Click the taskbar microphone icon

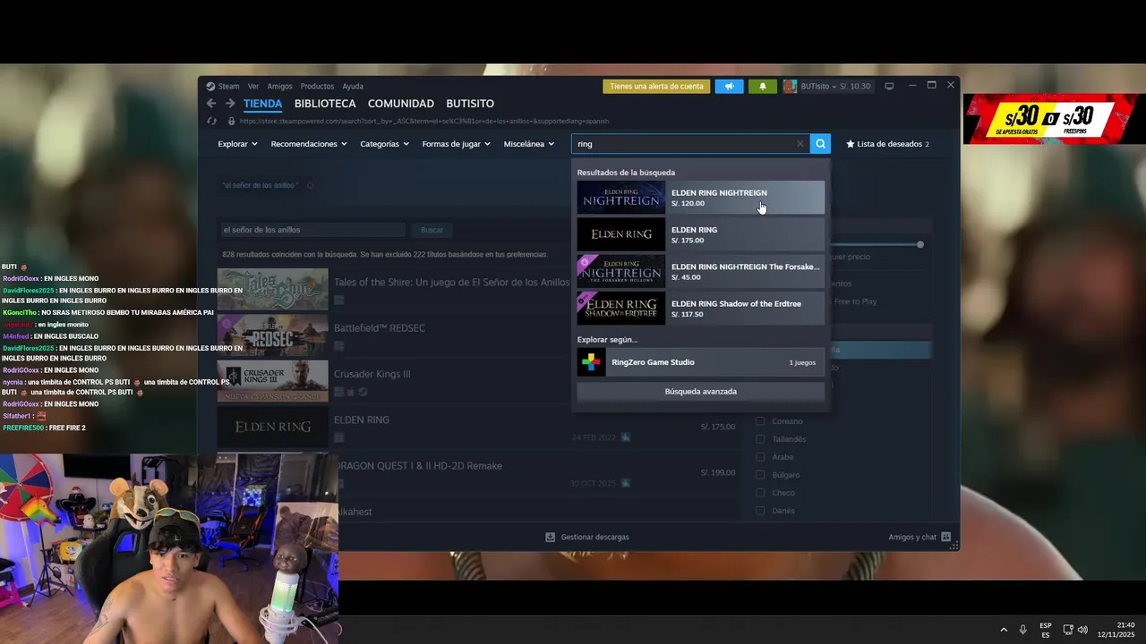[1023, 630]
